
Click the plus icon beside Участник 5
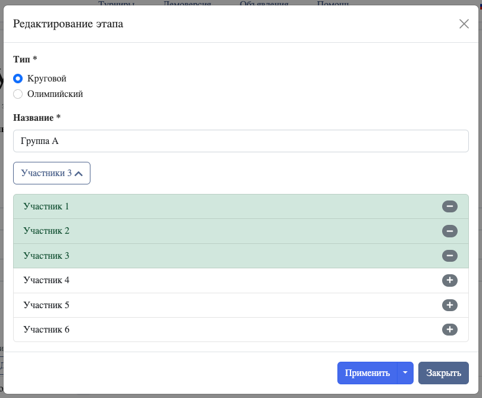click(449, 305)
